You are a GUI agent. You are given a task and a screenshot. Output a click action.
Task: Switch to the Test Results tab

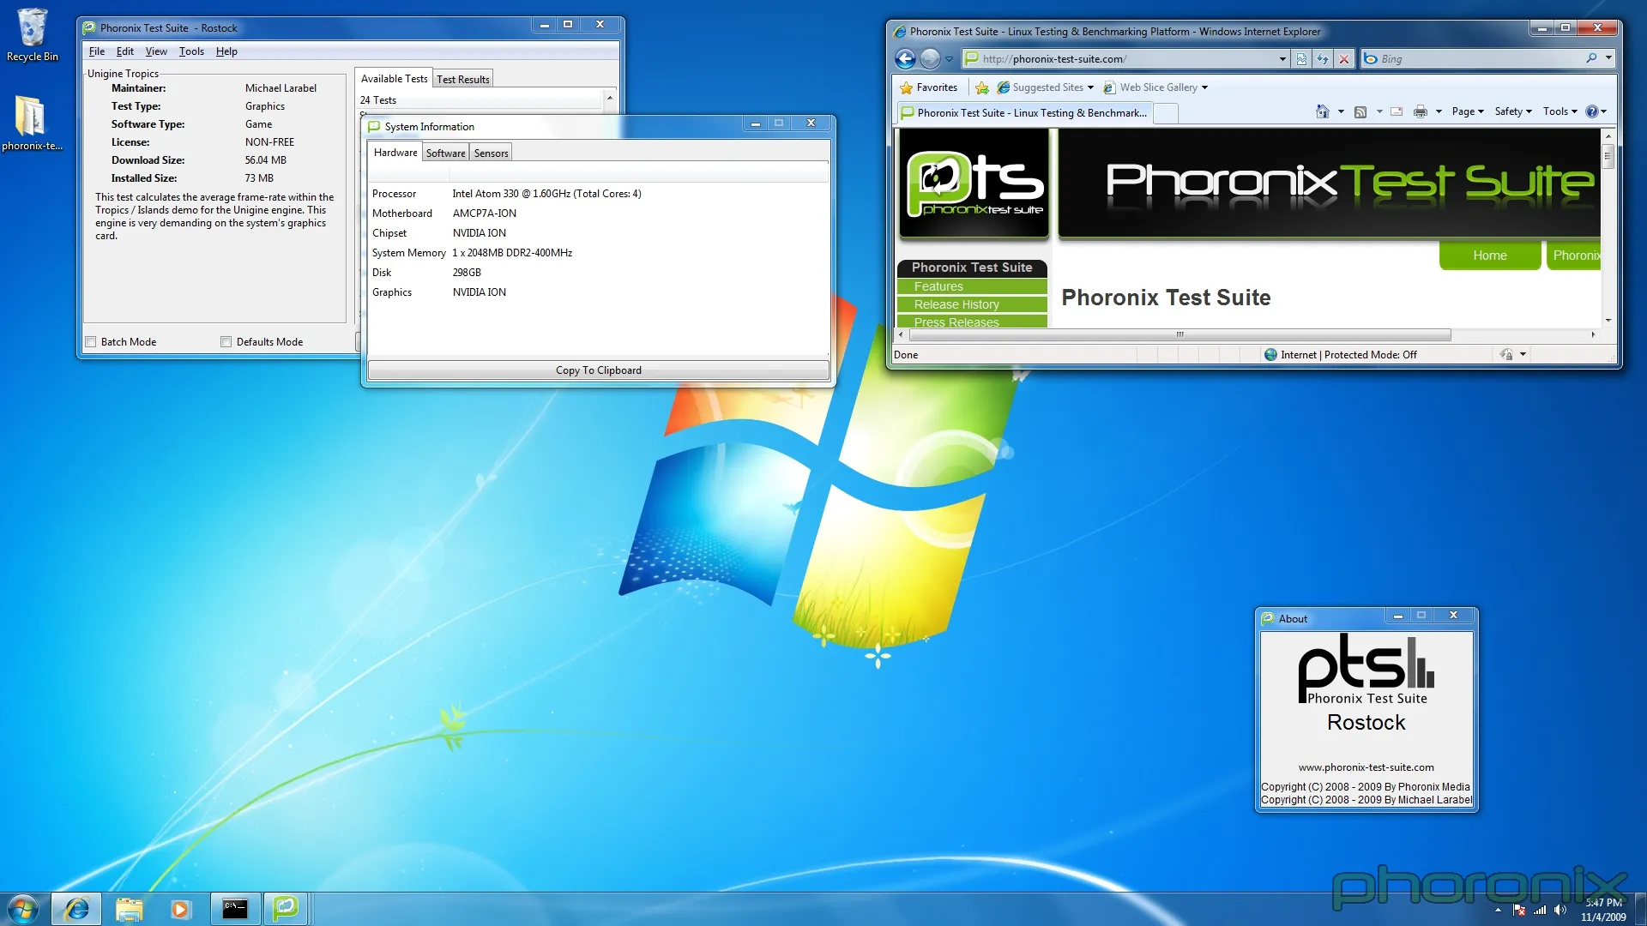pyautogui.click(x=462, y=80)
